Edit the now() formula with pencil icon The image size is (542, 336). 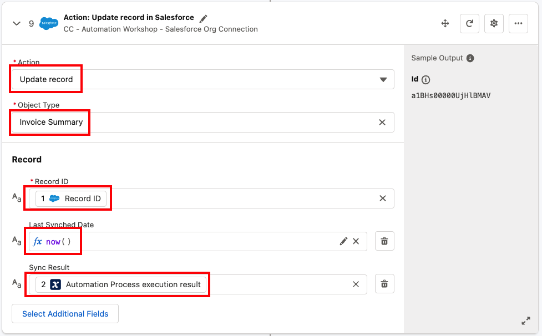coord(343,241)
